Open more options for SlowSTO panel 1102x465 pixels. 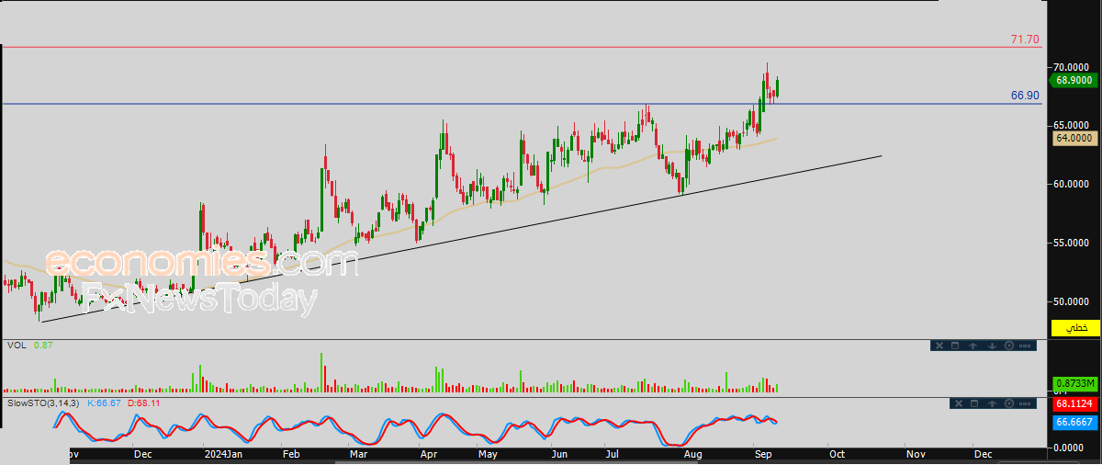pos(1025,403)
